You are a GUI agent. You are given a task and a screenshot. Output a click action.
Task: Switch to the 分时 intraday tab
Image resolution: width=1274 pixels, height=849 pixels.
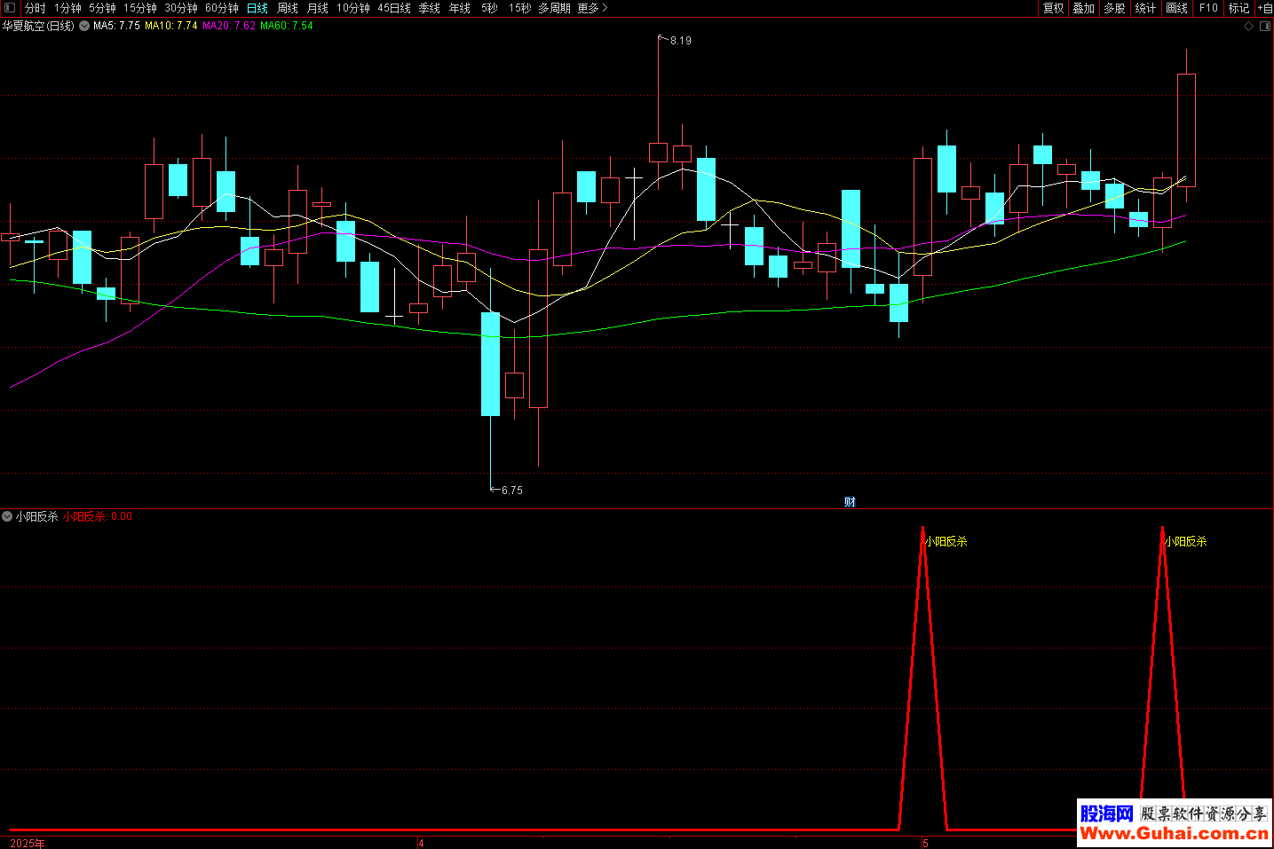[35, 8]
